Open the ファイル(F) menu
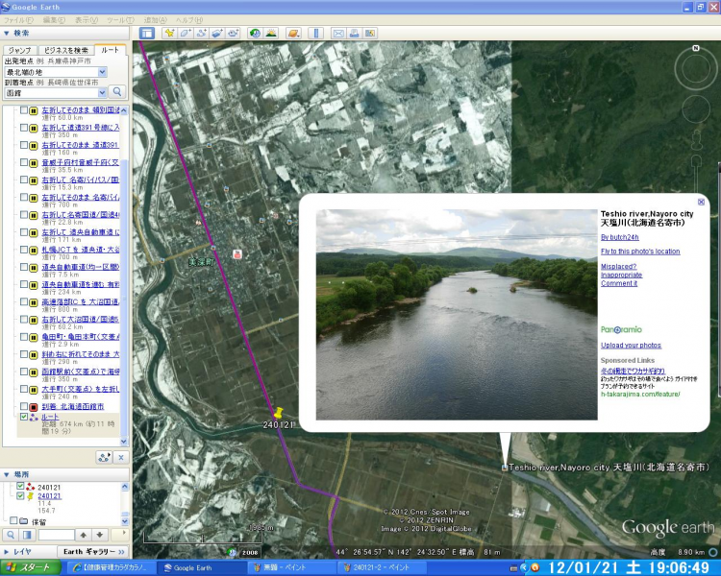The height and width of the screenshot is (576, 721). (x=18, y=20)
